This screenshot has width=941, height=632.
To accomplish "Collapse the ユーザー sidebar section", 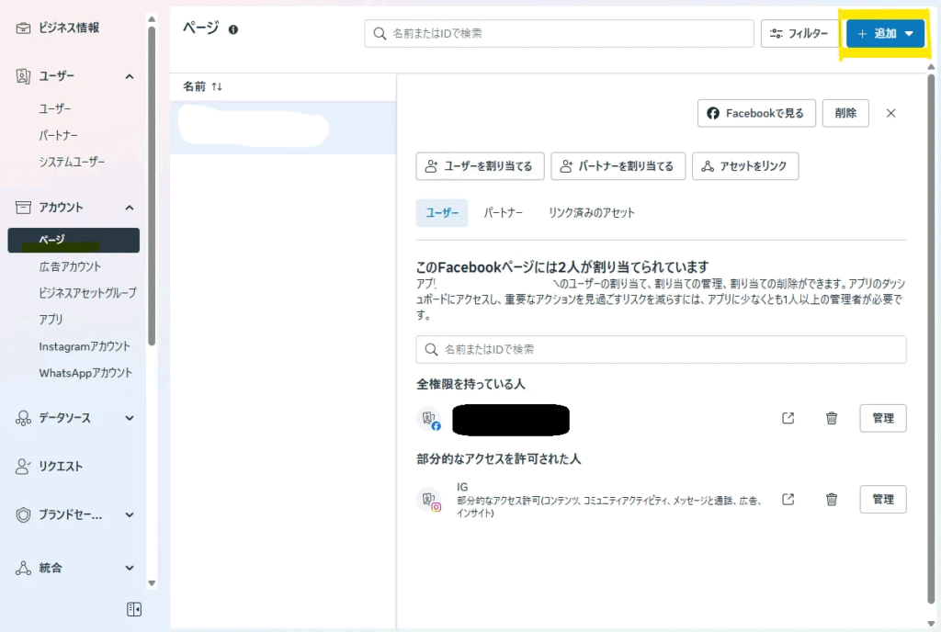I will tap(130, 76).
